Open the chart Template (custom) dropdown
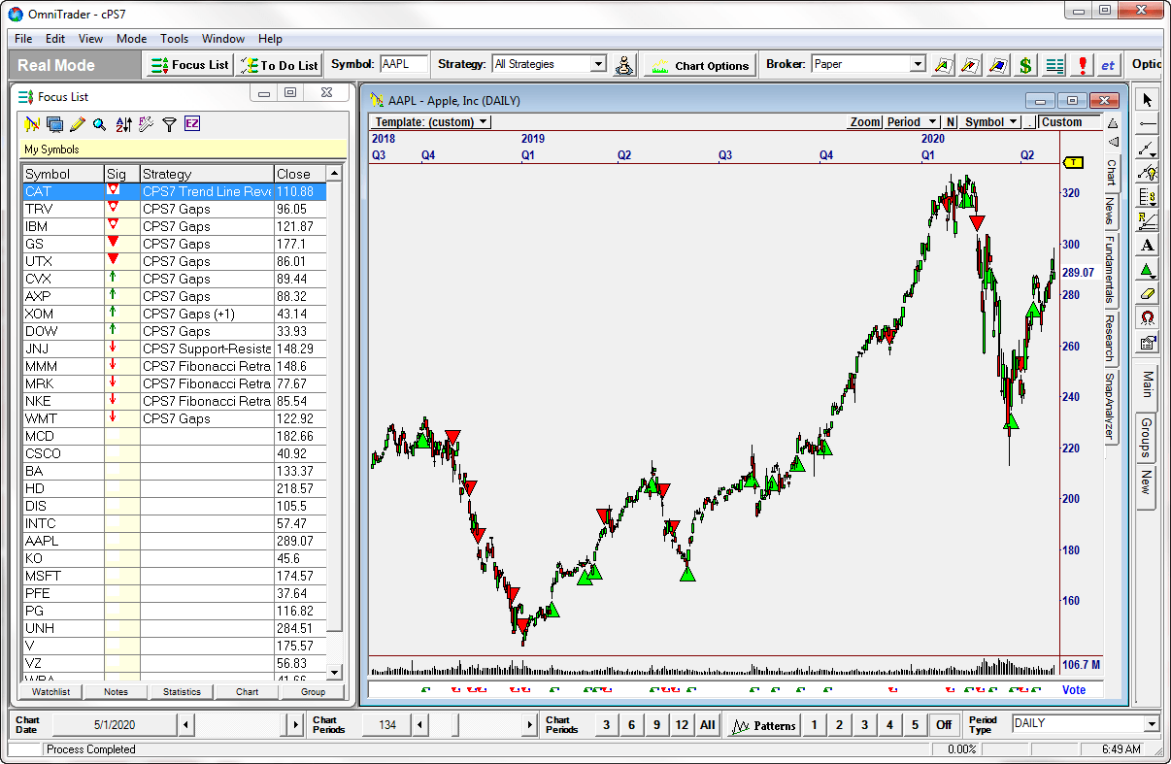The height and width of the screenshot is (764, 1171). point(432,122)
